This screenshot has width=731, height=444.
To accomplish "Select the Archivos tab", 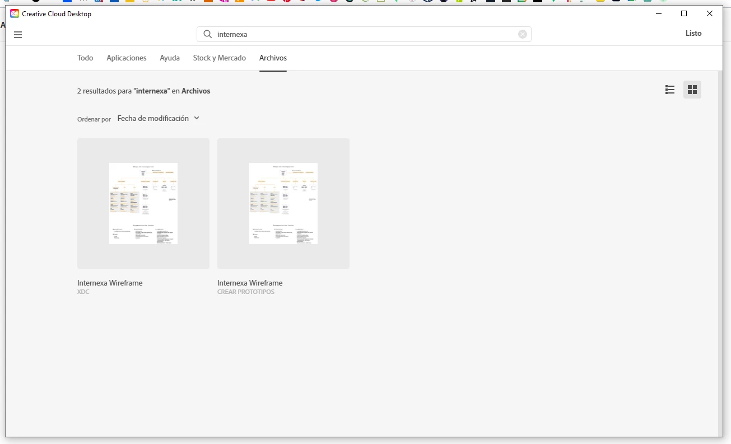I will point(273,58).
